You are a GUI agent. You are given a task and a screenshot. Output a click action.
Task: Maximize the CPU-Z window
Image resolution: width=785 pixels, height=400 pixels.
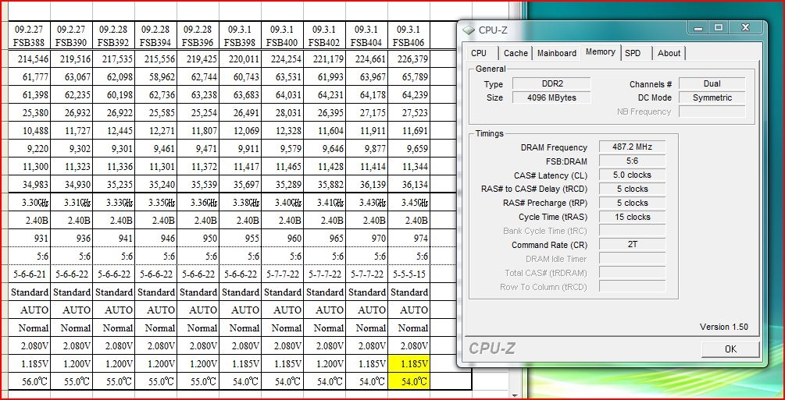coord(719,27)
